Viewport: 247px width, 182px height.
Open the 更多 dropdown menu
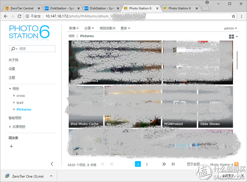click(126, 28)
